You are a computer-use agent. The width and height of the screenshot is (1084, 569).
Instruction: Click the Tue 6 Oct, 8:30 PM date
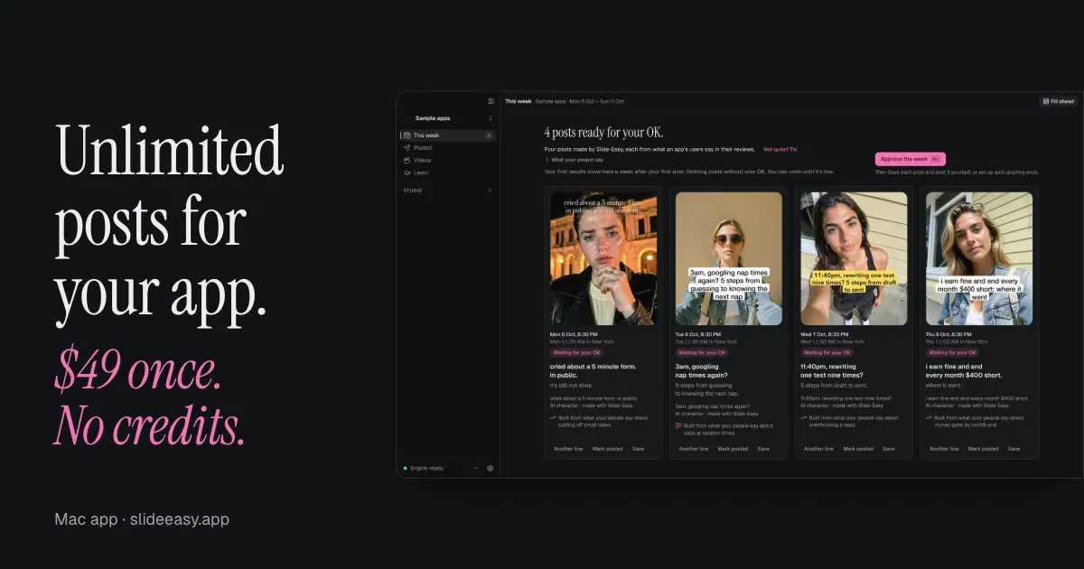click(698, 334)
